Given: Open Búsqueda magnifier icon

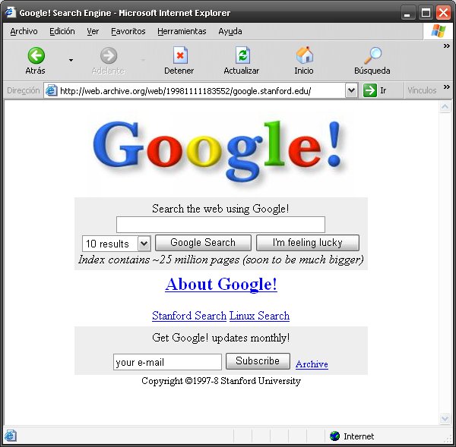Looking at the screenshot, I should [373, 55].
